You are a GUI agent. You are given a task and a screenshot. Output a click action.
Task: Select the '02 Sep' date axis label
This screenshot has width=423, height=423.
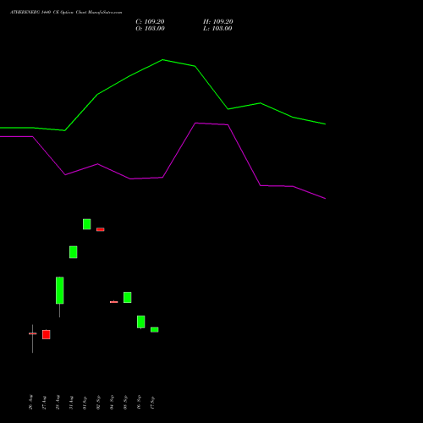98,402
